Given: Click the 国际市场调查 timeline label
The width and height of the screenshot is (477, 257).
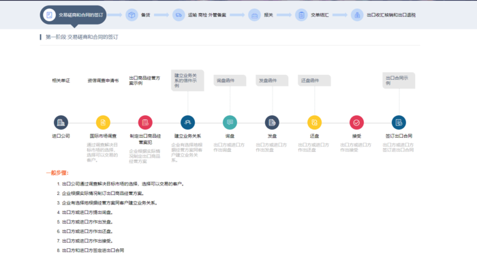Looking at the screenshot, I should tap(103, 136).
